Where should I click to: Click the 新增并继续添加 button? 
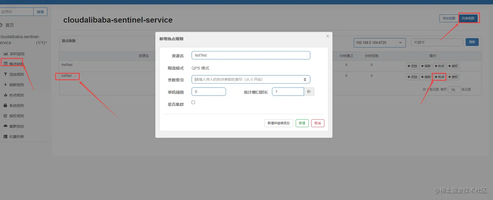278,123
